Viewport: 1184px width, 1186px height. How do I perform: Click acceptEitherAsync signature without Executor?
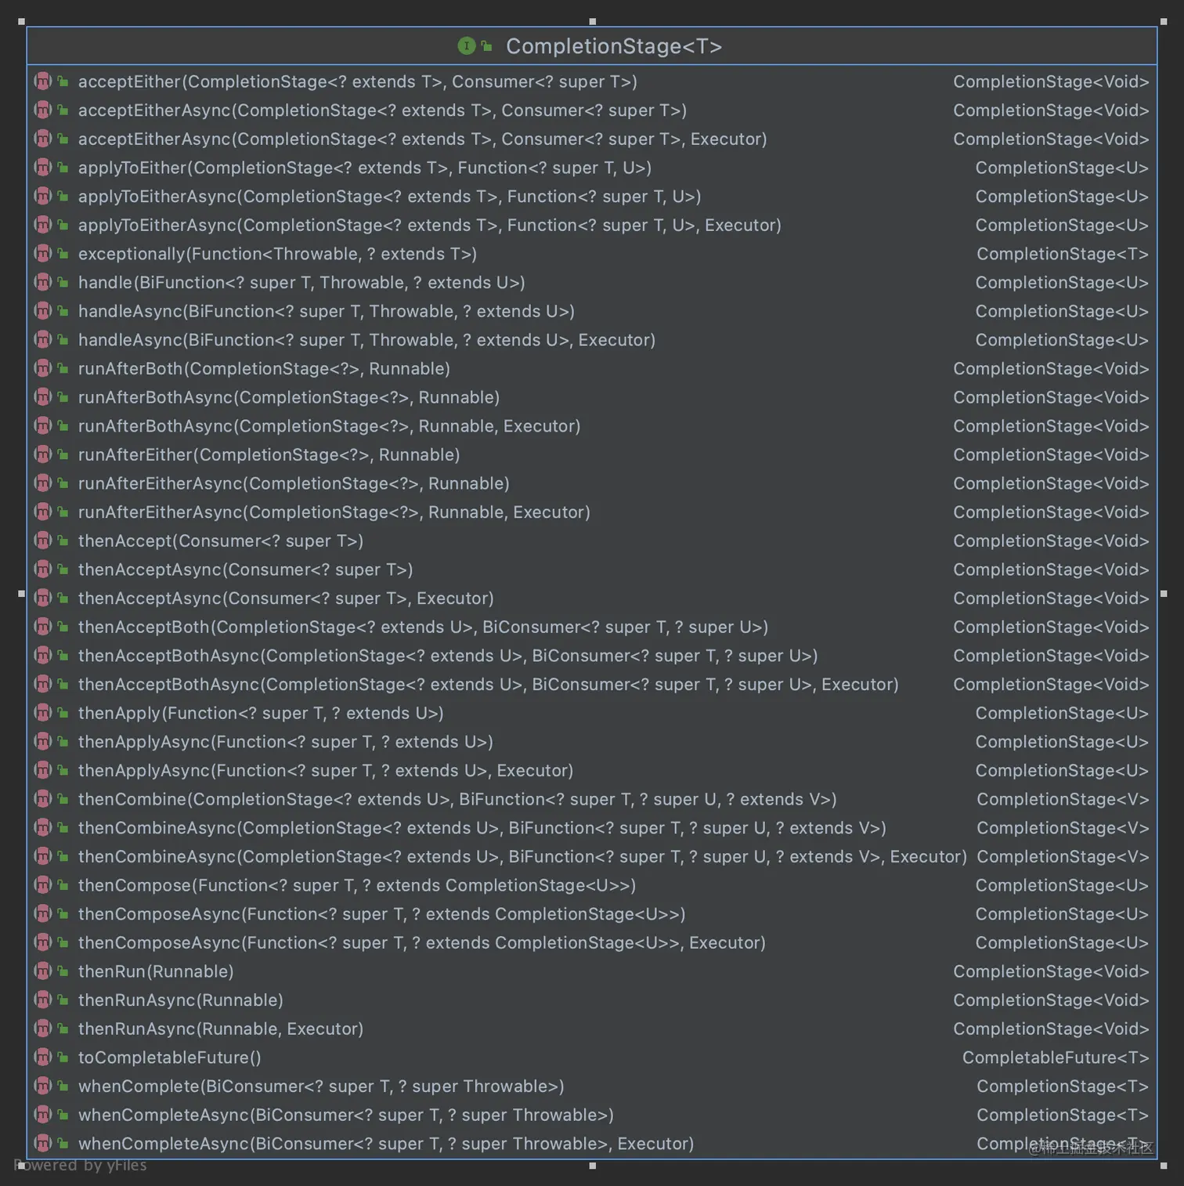pyautogui.click(x=383, y=110)
